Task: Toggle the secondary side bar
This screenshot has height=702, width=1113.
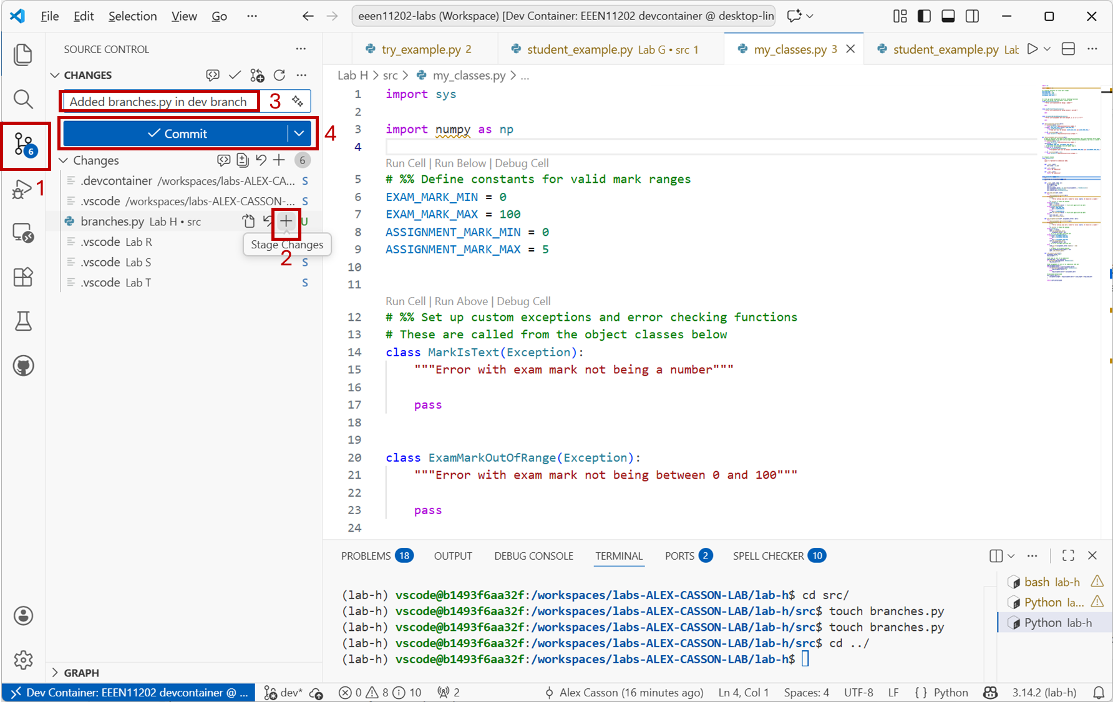Action: coord(972,16)
